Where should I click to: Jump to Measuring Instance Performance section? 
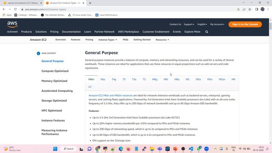[54, 132]
